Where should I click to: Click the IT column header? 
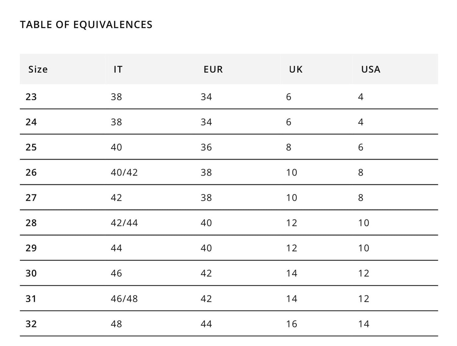(x=118, y=69)
